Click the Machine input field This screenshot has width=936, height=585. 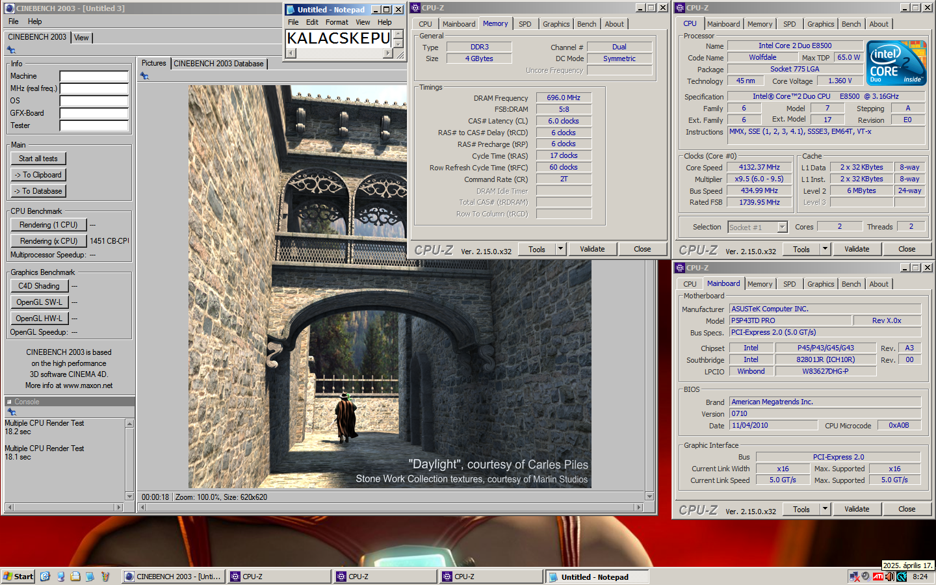click(94, 76)
